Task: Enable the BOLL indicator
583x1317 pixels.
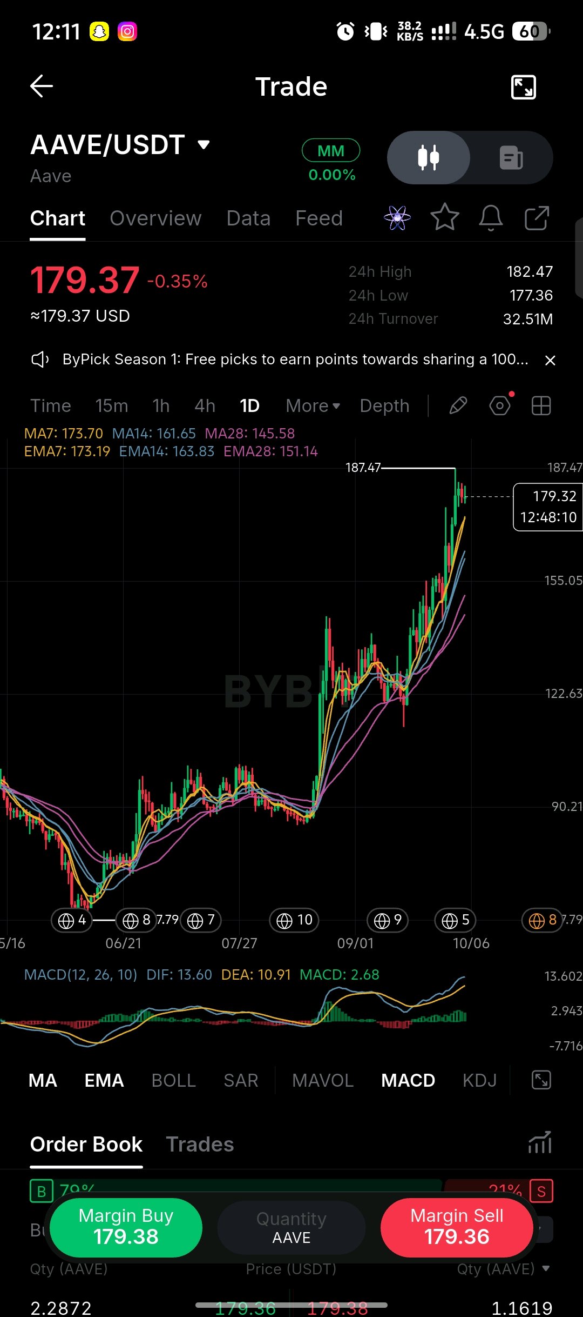Action: [x=174, y=1080]
